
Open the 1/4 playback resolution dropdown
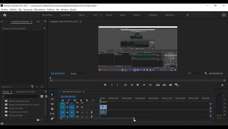(x=194, y=73)
